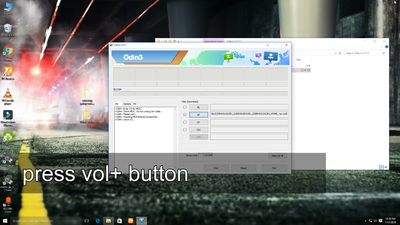Launch Microsoft Edge from the taskbar
The height and width of the screenshot is (225, 400).
coord(97,221)
